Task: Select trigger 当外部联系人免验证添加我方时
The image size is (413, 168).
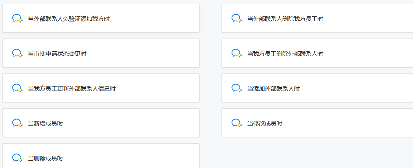Action: pyautogui.click(x=101, y=18)
